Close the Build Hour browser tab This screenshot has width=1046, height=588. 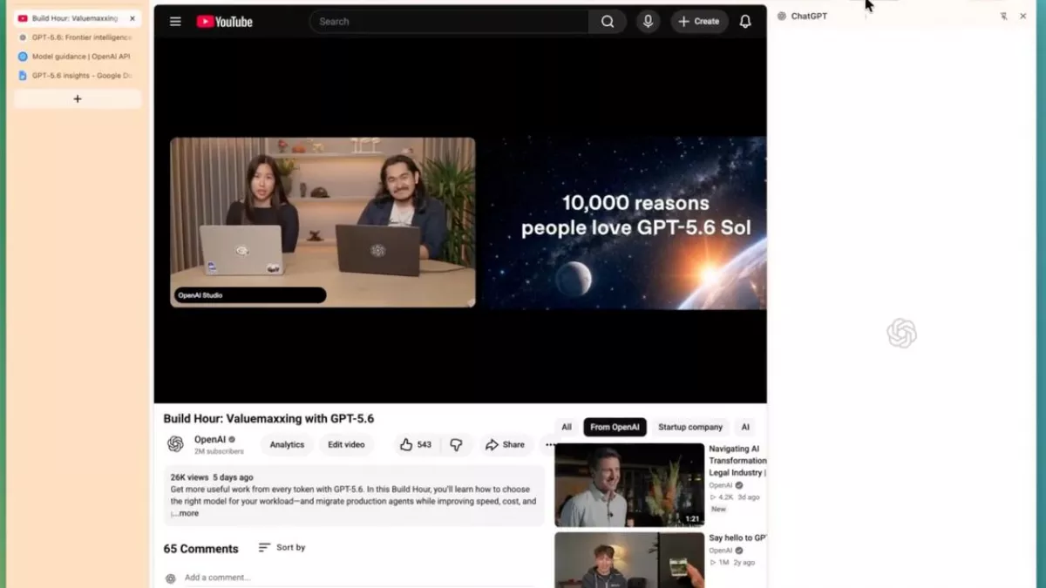pos(132,18)
